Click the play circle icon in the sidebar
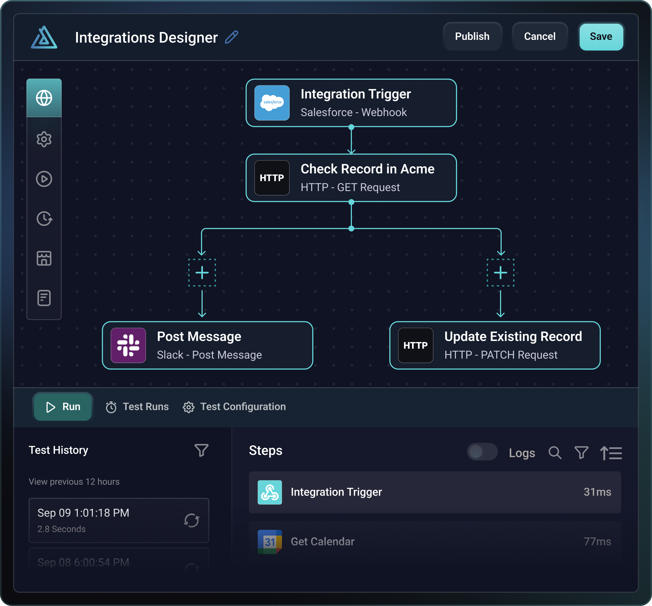652x606 pixels. (44, 179)
